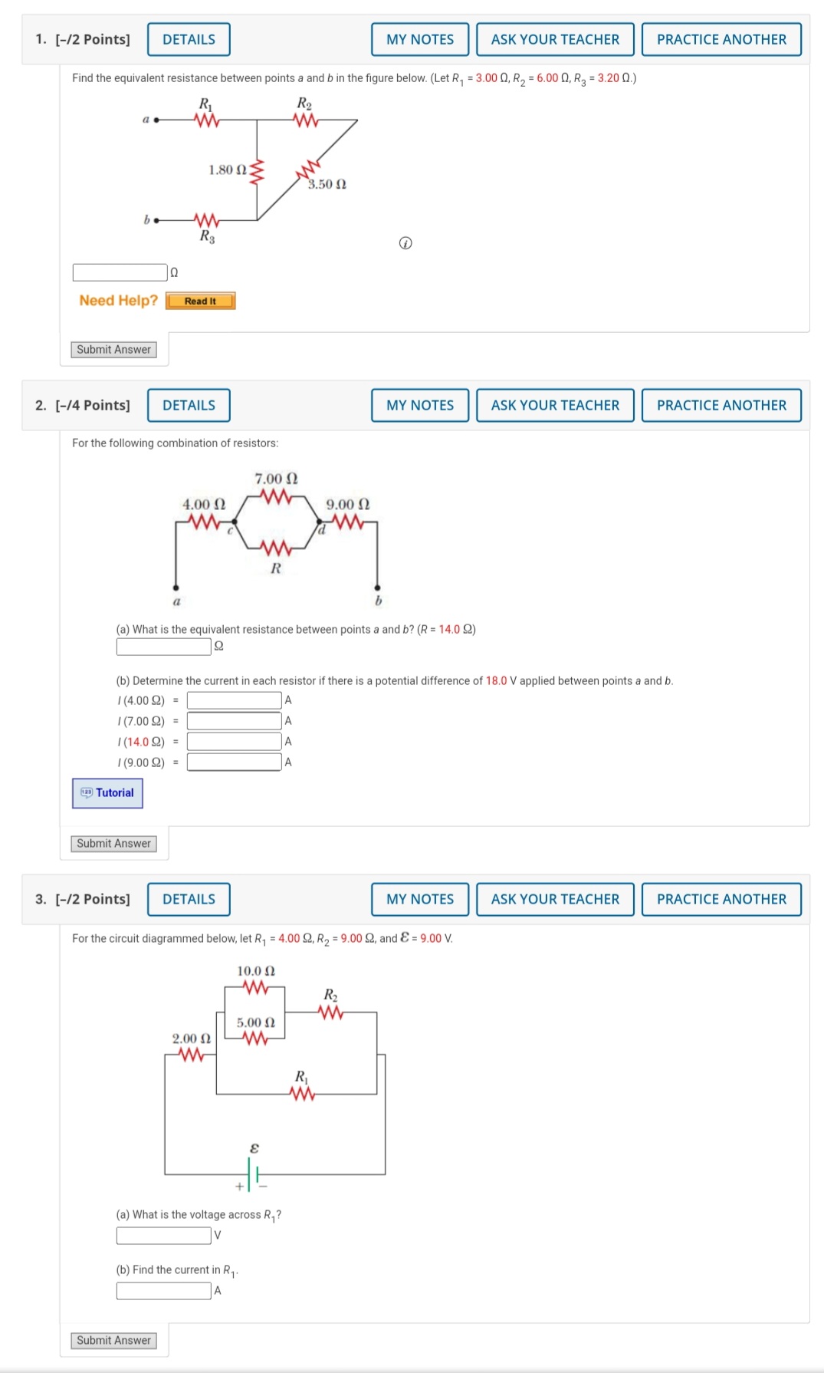Screen dimensions: 824x1373
Task: Open PRACTICE ANOTHER for question 1
Action: 721,39
